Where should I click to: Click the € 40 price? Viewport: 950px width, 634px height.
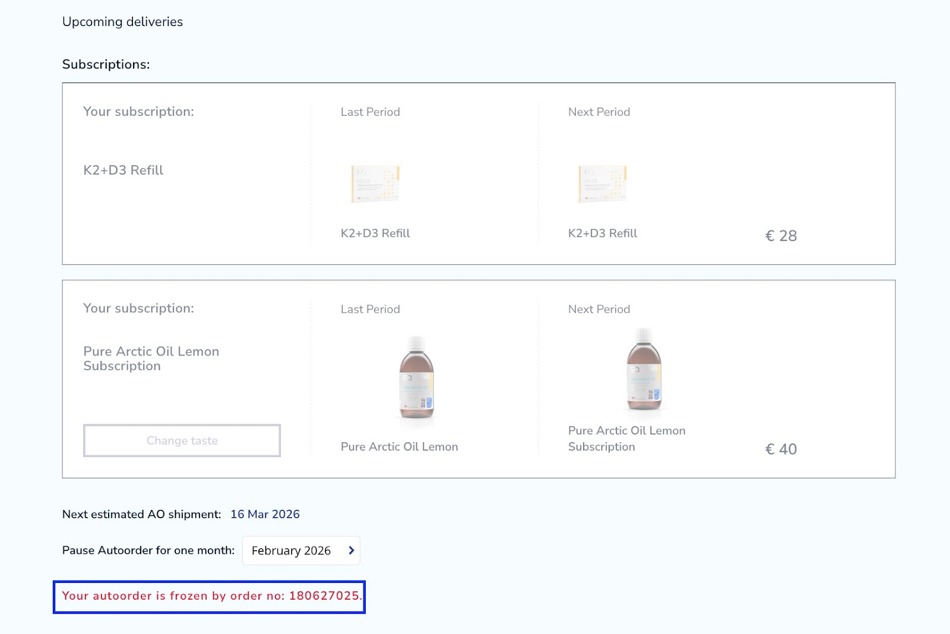[781, 449]
